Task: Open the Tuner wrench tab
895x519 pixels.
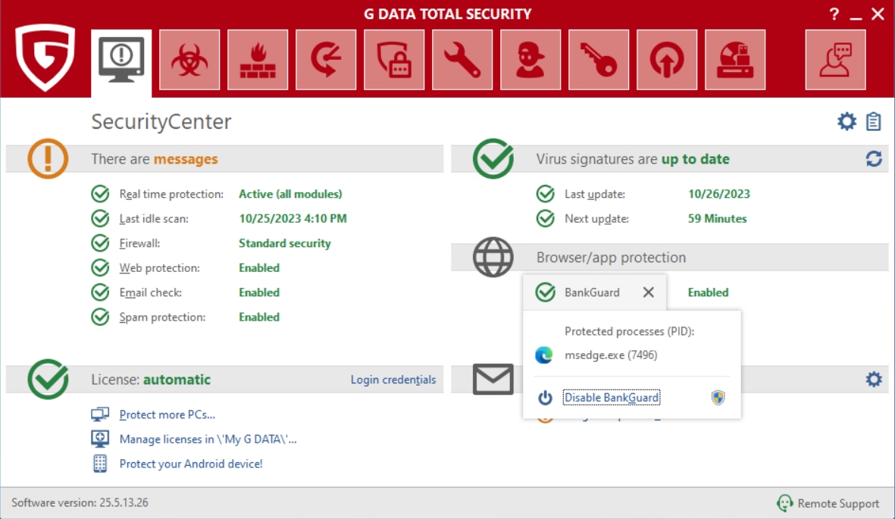Action: click(462, 60)
